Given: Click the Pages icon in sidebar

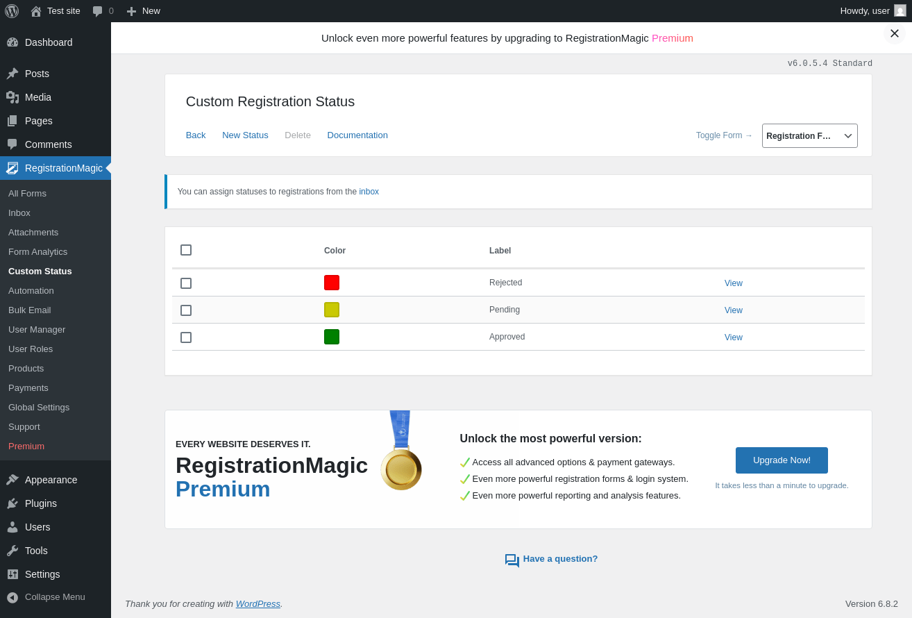Looking at the screenshot, I should point(12,121).
